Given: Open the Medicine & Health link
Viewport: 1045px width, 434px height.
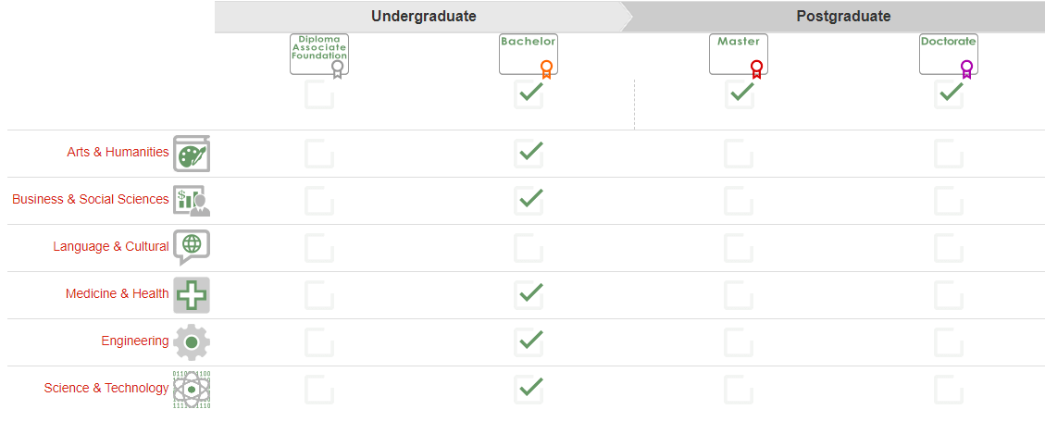Looking at the screenshot, I should tap(118, 293).
